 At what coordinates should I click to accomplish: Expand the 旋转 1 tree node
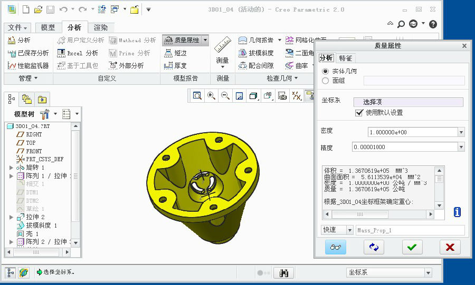(x=11, y=168)
